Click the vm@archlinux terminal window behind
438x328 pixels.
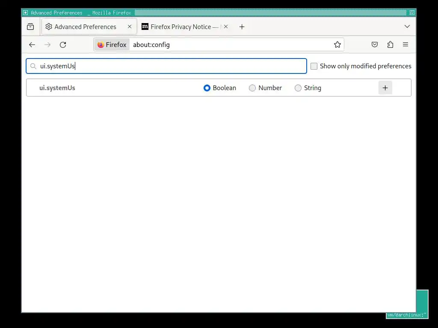(x=422, y=304)
